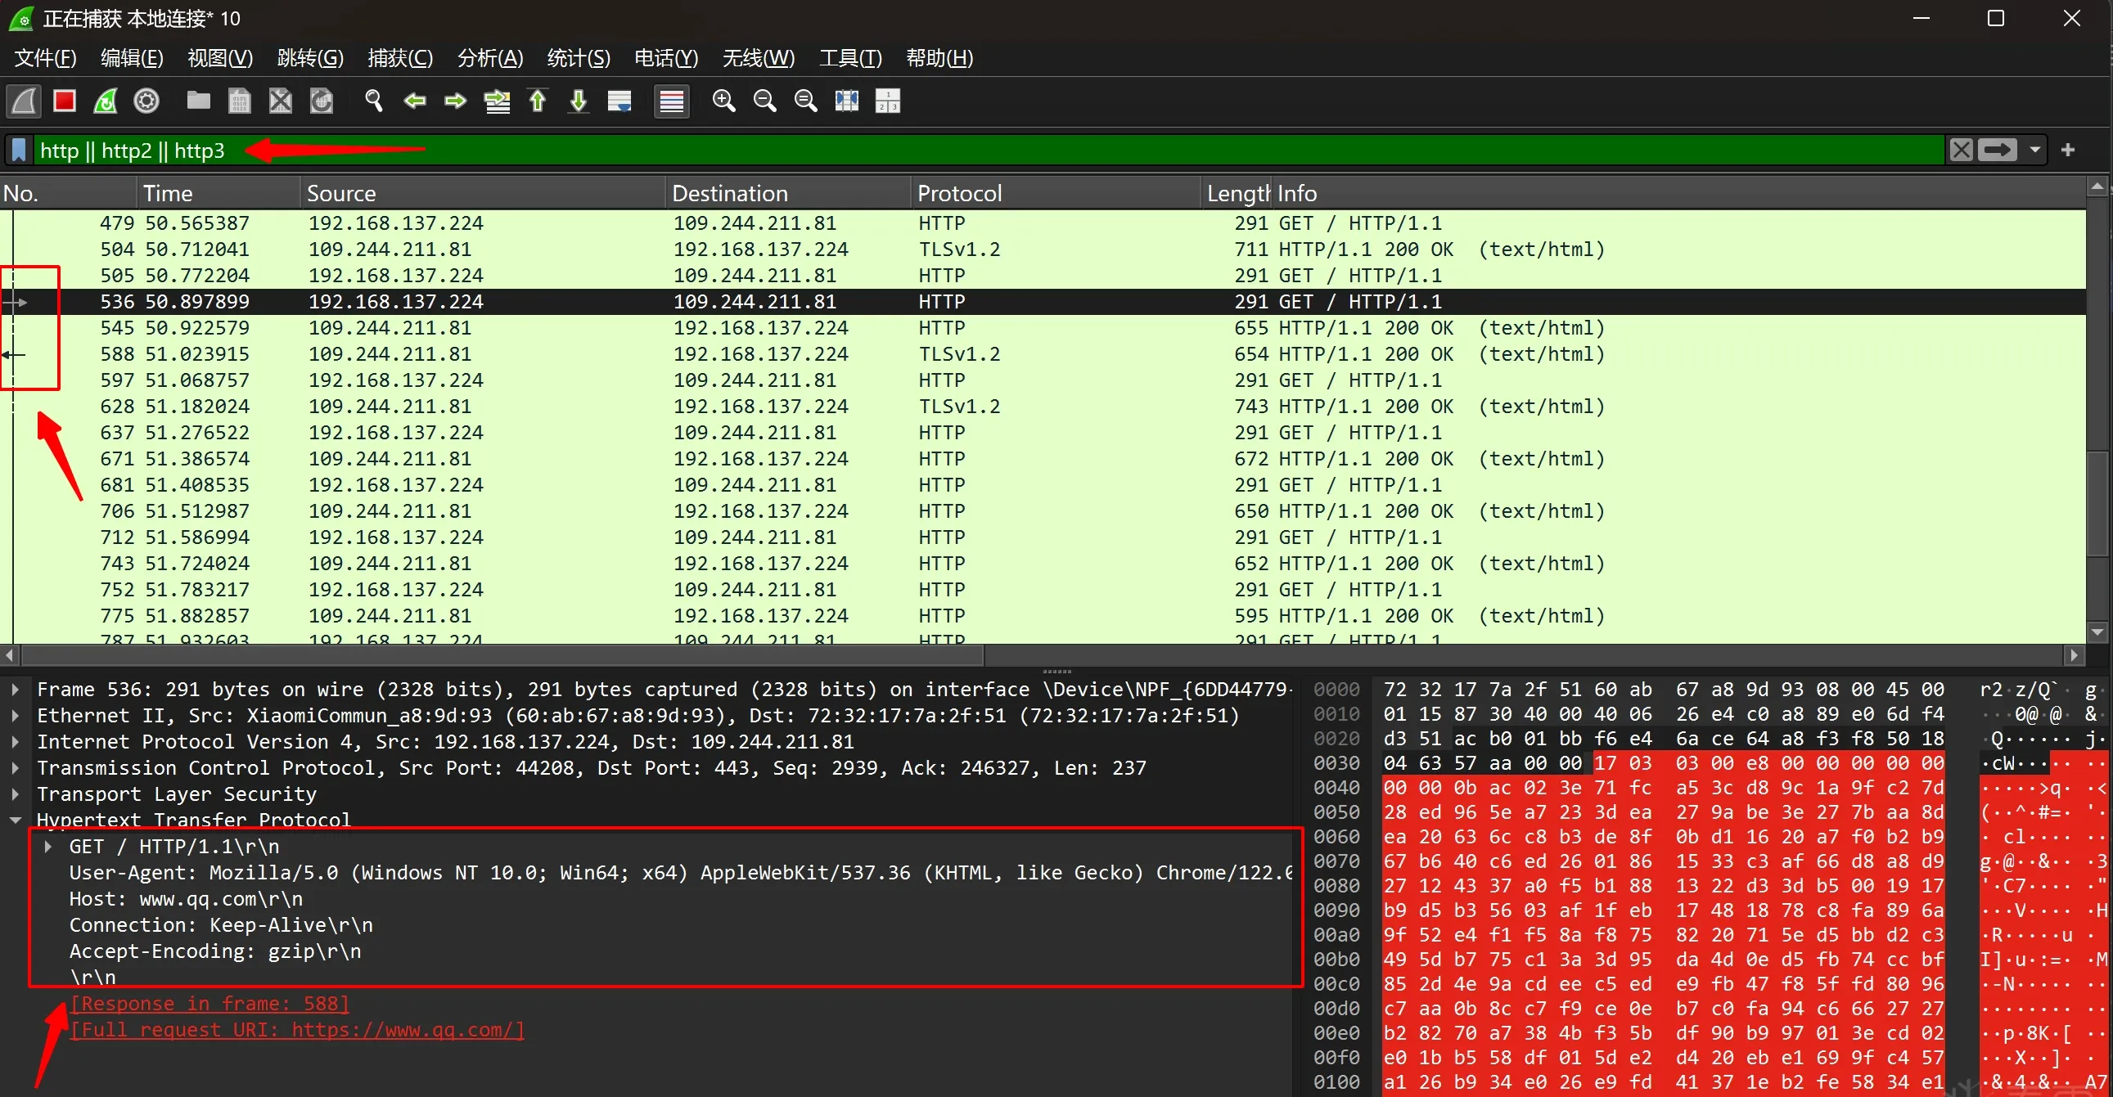Open a capture file via folder icon
The height and width of the screenshot is (1097, 2113).
[x=199, y=101]
